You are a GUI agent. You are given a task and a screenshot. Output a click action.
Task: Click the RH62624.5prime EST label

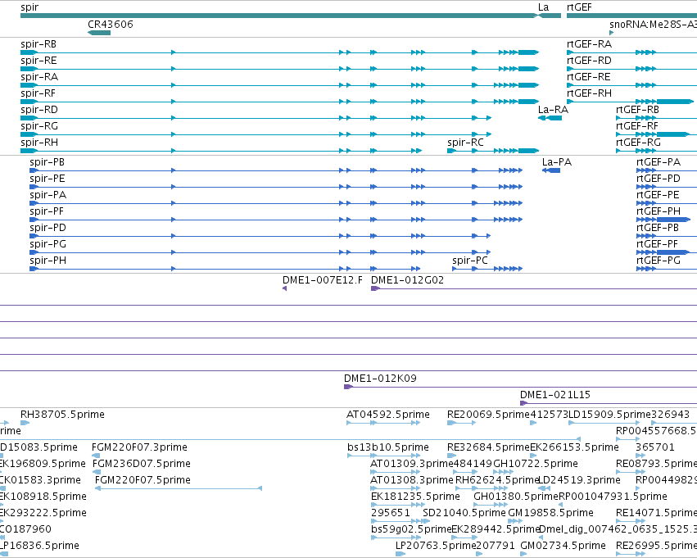pyautogui.click(x=496, y=480)
